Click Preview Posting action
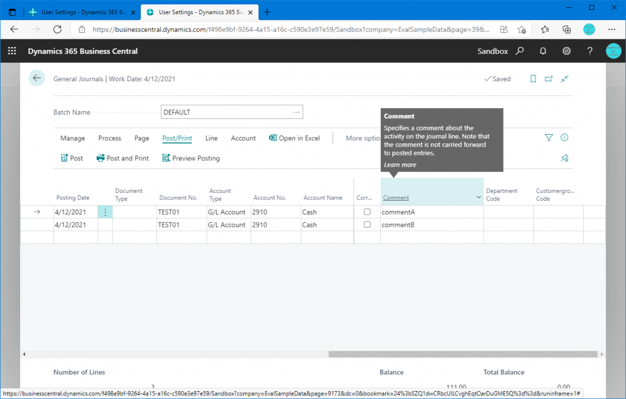The height and width of the screenshot is (399, 626). coord(191,158)
